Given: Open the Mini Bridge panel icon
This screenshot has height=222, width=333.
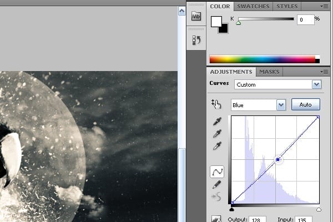Looking at the screenshot, I should tap(195, 17).
